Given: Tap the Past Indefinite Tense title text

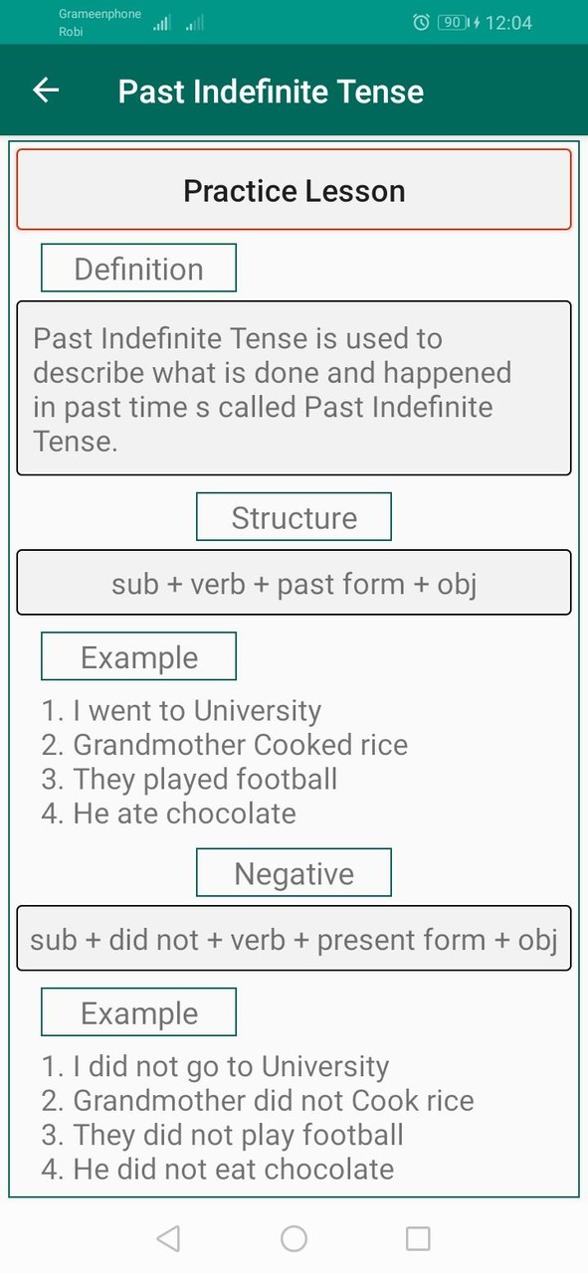Looking at the screenshot, I should (270, 91).
